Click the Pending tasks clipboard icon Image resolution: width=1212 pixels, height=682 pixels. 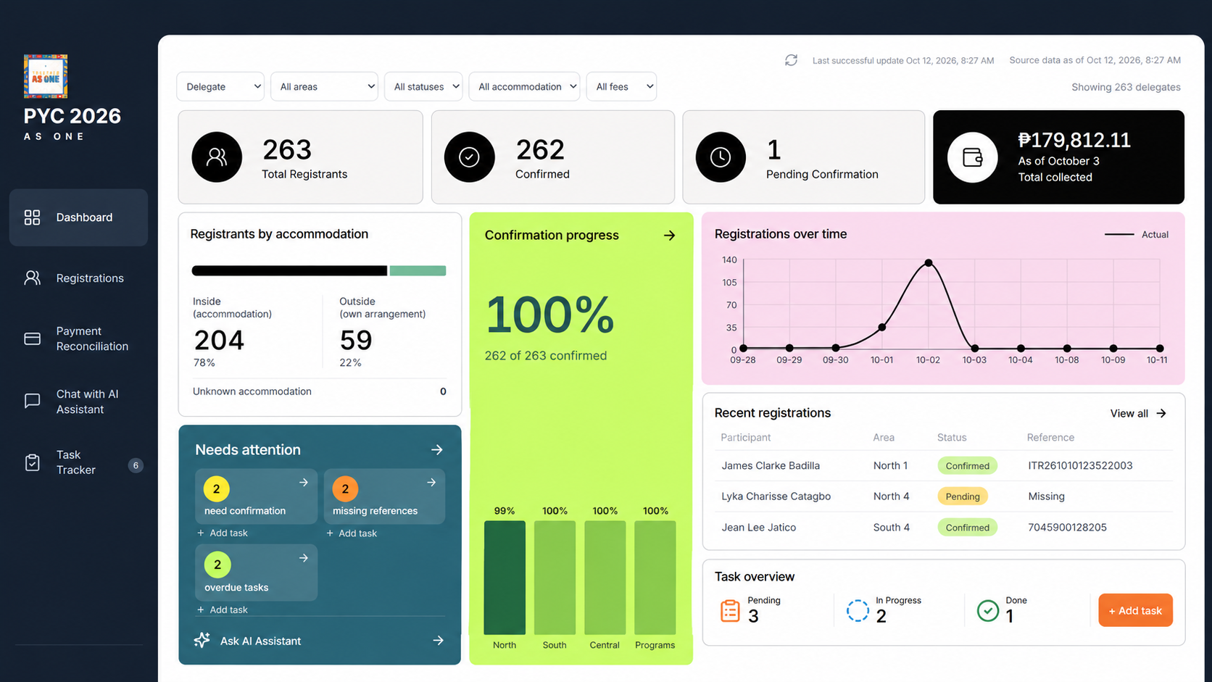coord(730,610)
